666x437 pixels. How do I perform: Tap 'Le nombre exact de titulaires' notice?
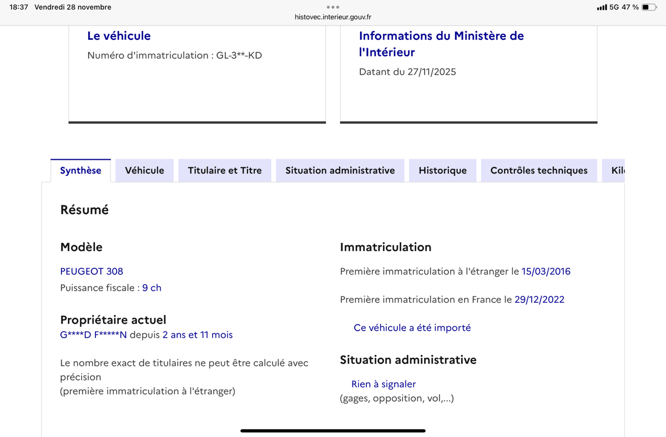(x=184, y=370)
